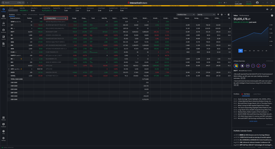Switch to the Performance tab
This screenshot has height=149, width=275.
[244, 15]
